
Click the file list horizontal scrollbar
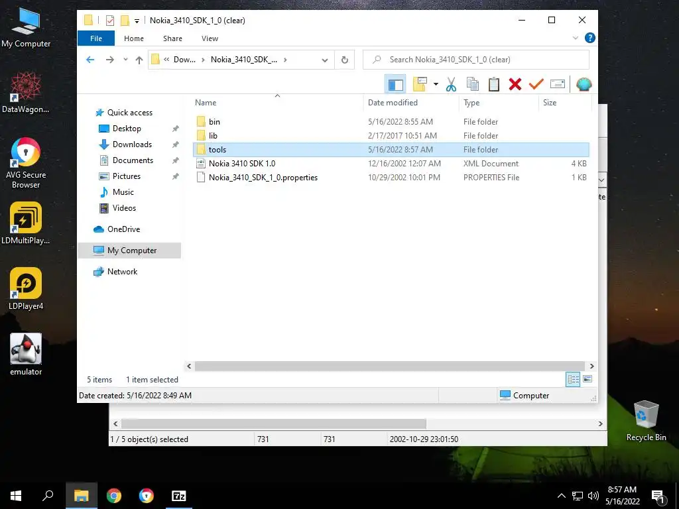[390, 366]
